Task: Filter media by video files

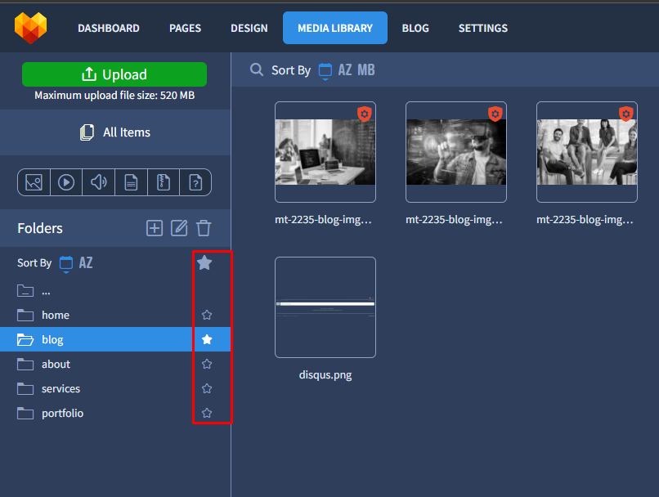Action: 66,182
